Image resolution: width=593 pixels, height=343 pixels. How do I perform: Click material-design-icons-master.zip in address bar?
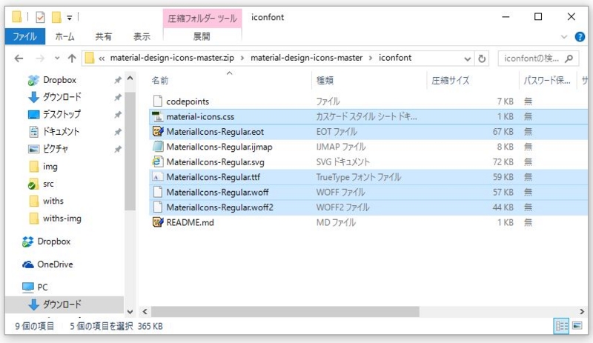pos(172,58)
